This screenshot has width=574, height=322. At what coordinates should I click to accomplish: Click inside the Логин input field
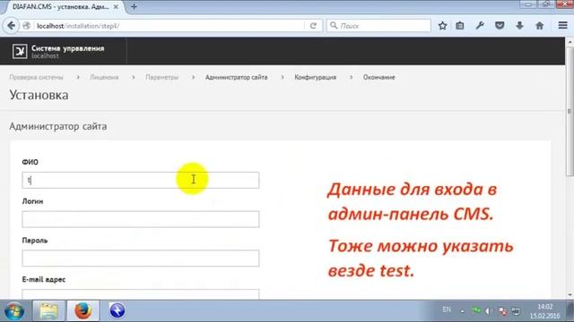141,219
